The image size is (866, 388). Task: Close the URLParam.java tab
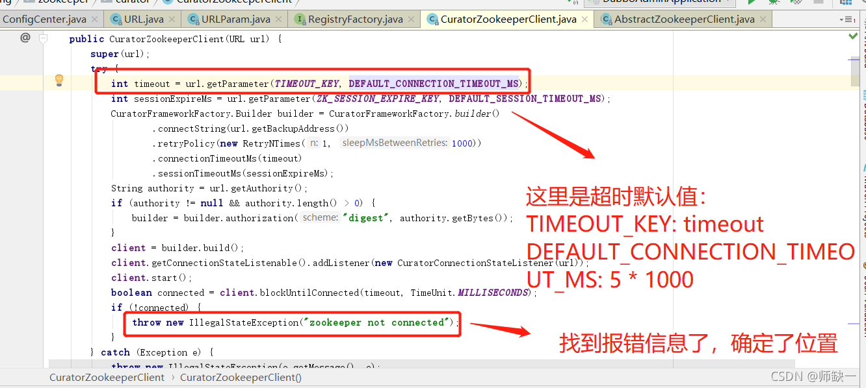279,19
